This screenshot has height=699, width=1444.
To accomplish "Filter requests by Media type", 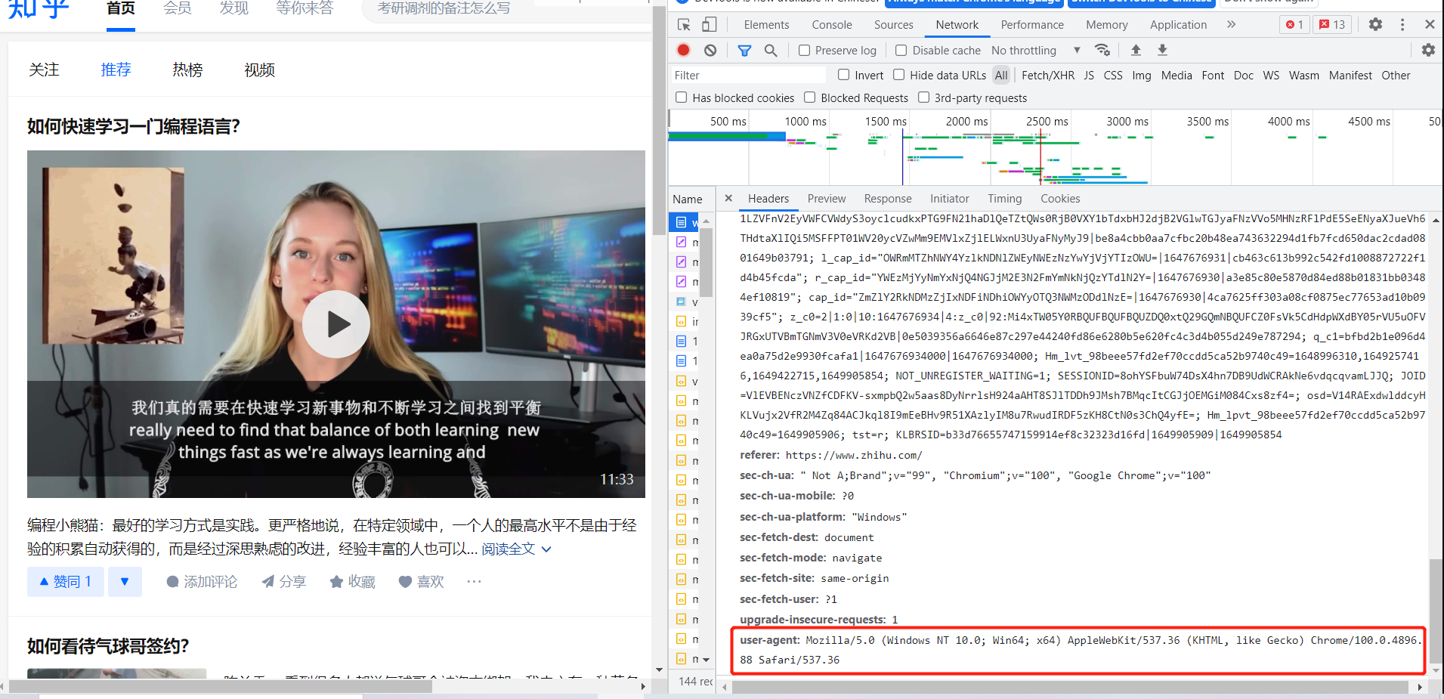I will [x=1177, y=75].
